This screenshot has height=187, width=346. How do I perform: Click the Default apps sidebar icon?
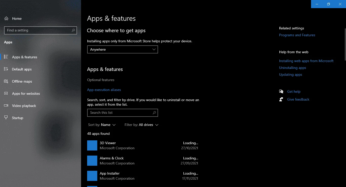(x=6, y=69)
